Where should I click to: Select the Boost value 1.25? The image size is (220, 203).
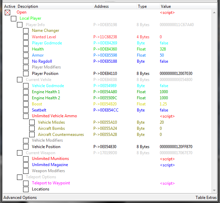point(163,104)
